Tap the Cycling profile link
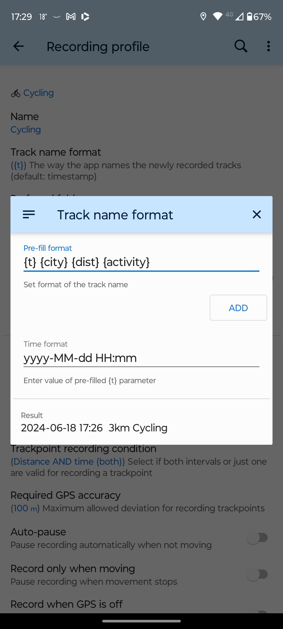 [38, 93]
